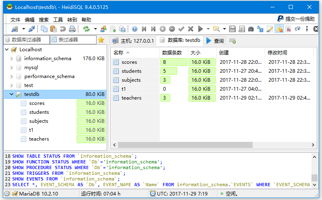The image size is (322, 200).
Task: Click the 提交一份捐助 PayPal link
Action: (x=296, y=19)
